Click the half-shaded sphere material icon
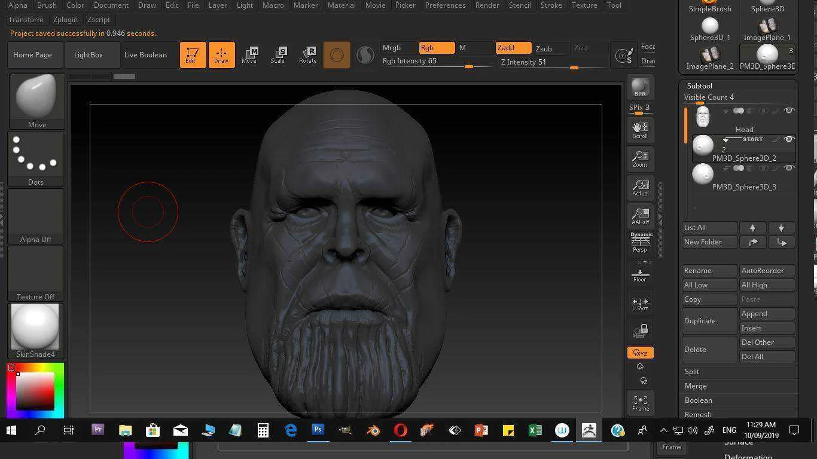817x459 pixels. click(x=365, y=55)
